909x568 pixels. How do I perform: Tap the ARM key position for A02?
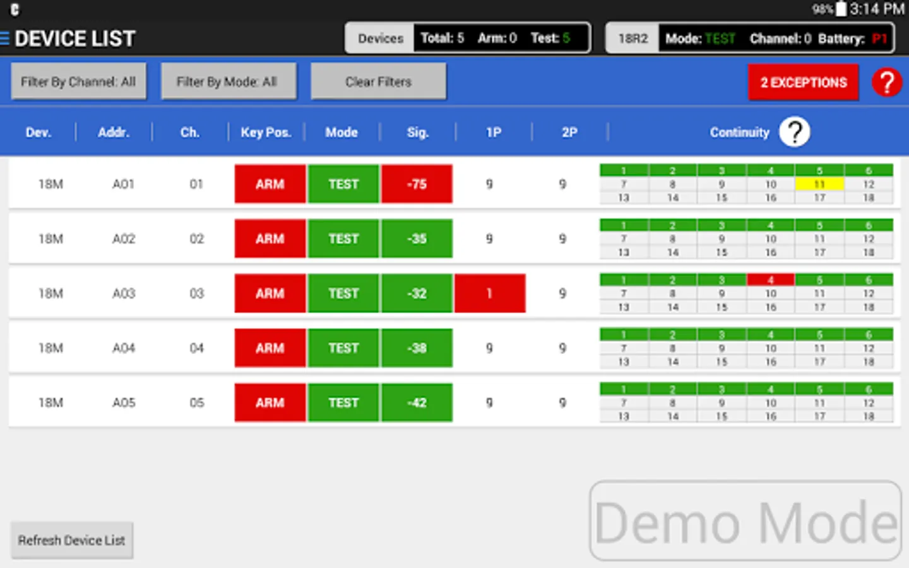click(x=270, y=239)
